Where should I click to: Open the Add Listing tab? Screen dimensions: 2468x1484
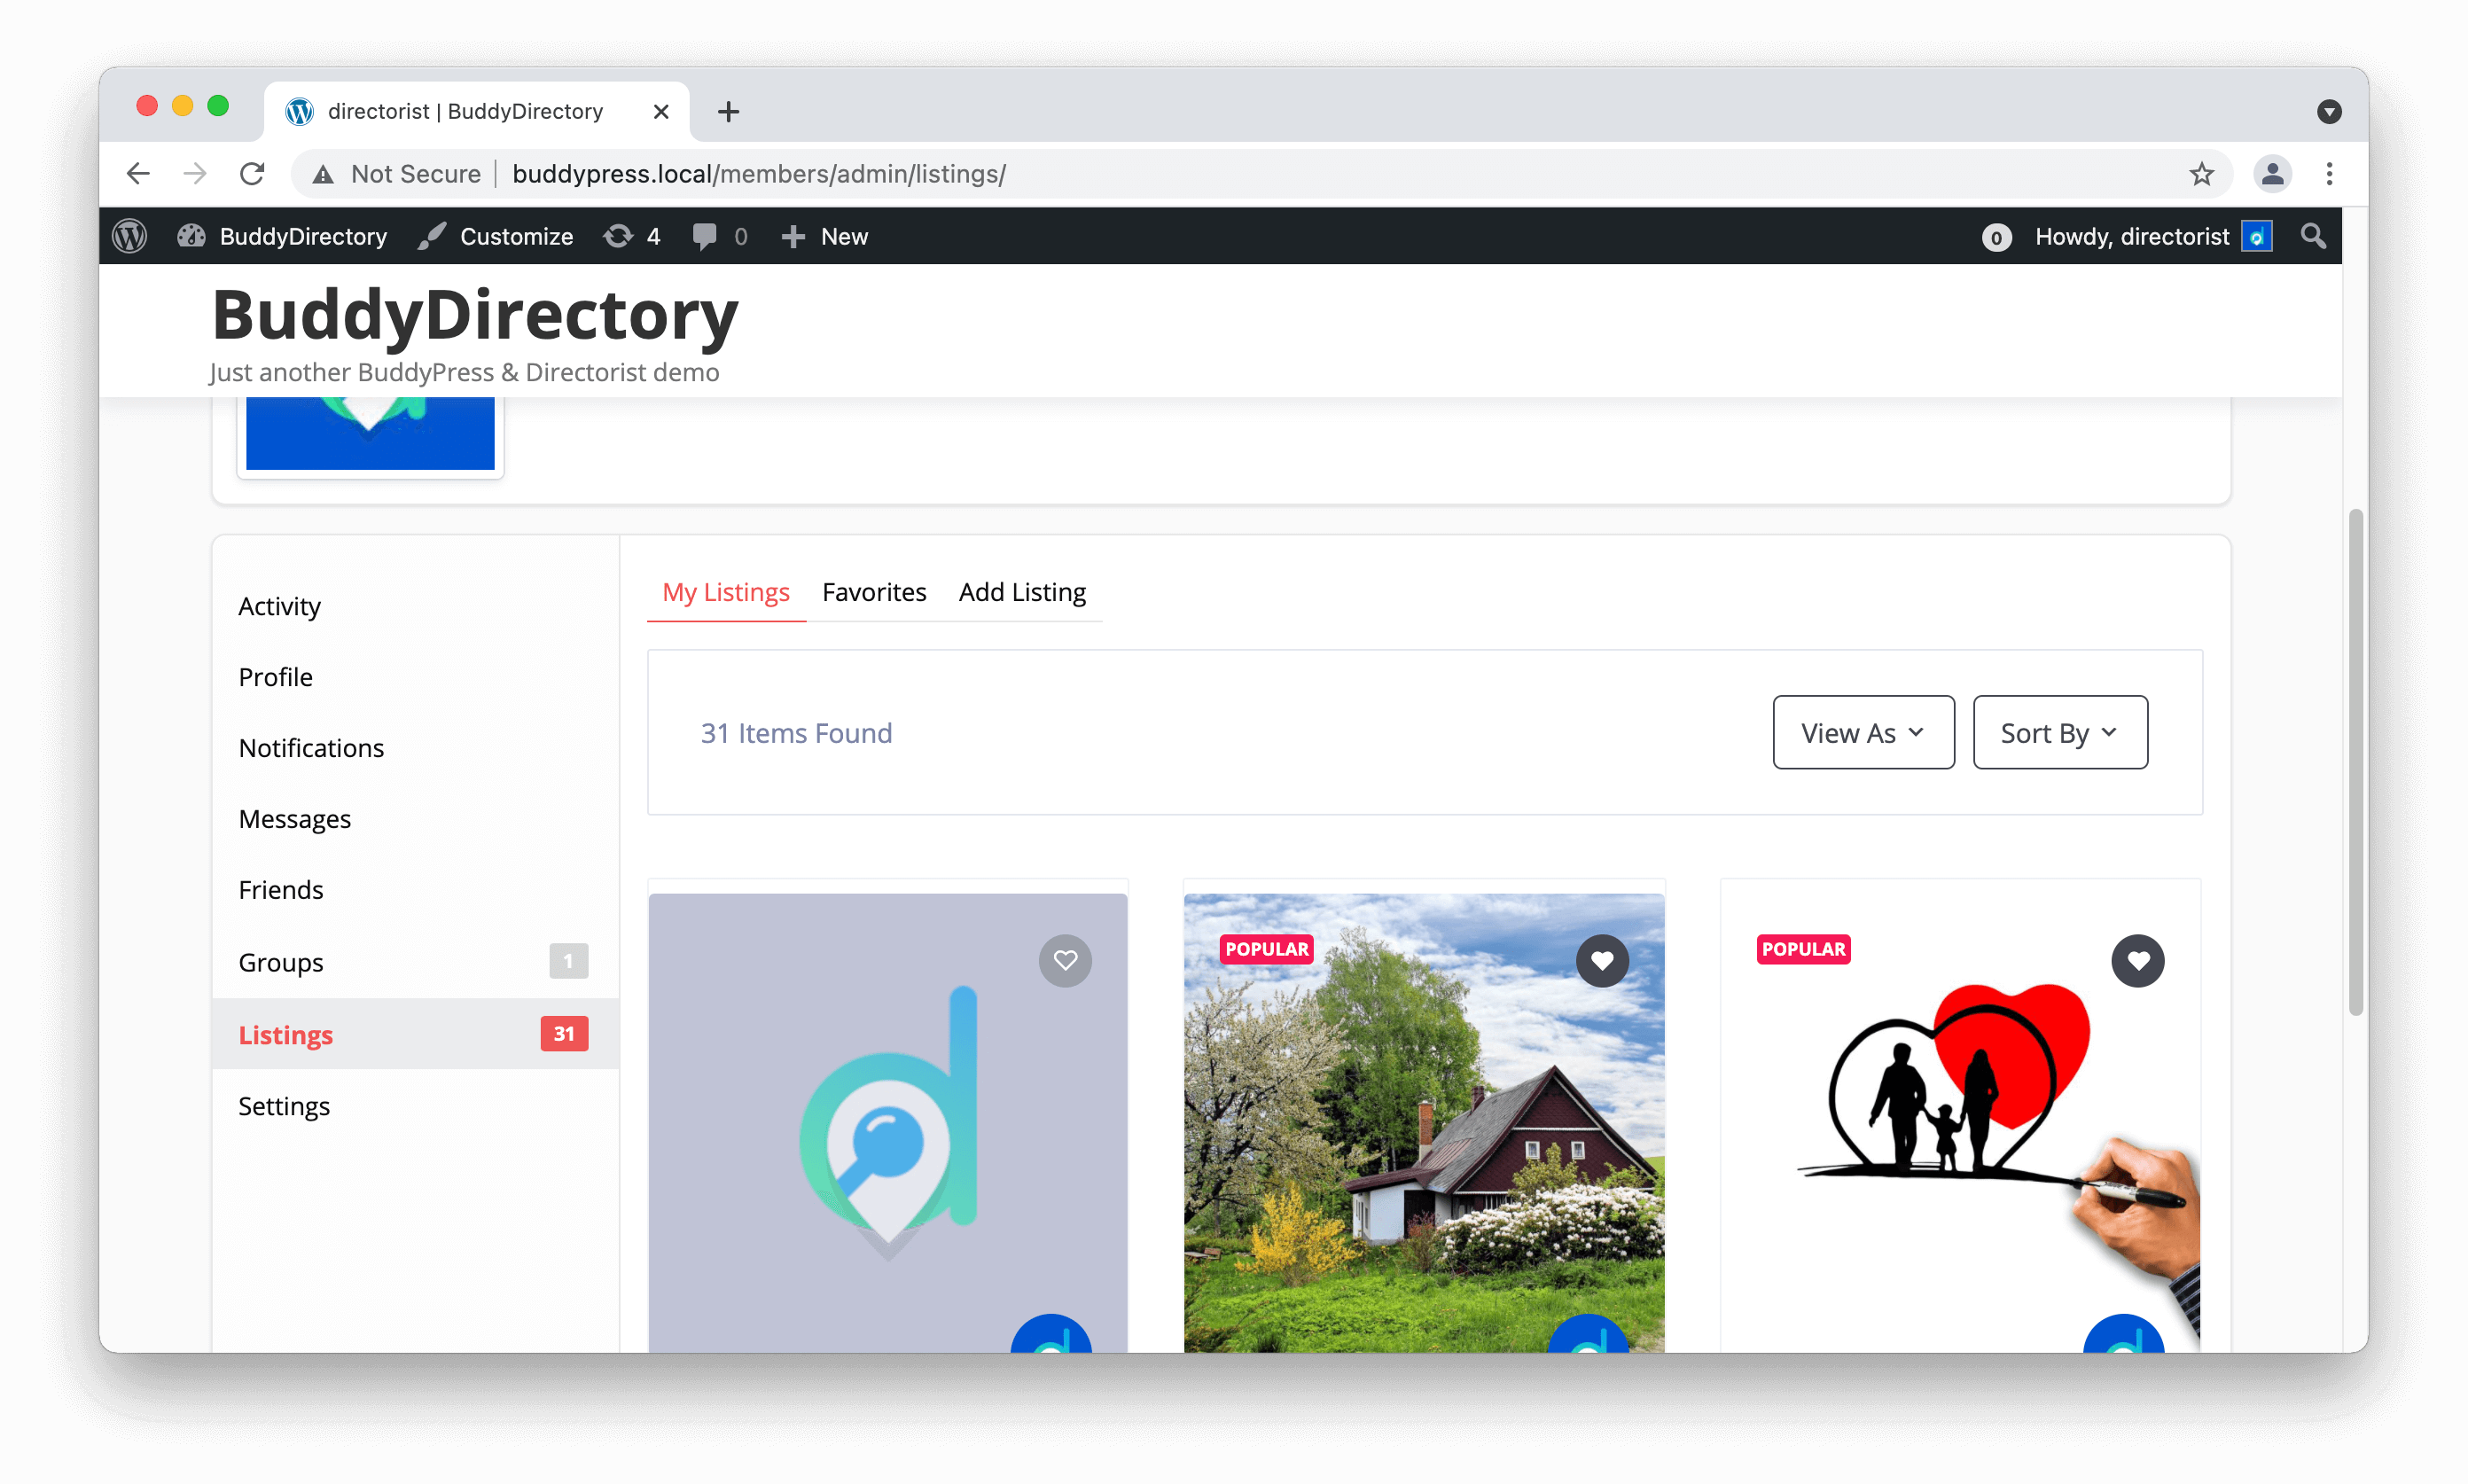(1022, 591)
